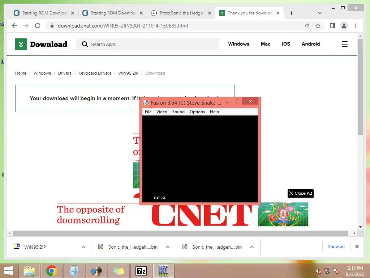Click Windows in site navigation
The height and width of the screenshot is (278, 370).
(238, 44)
